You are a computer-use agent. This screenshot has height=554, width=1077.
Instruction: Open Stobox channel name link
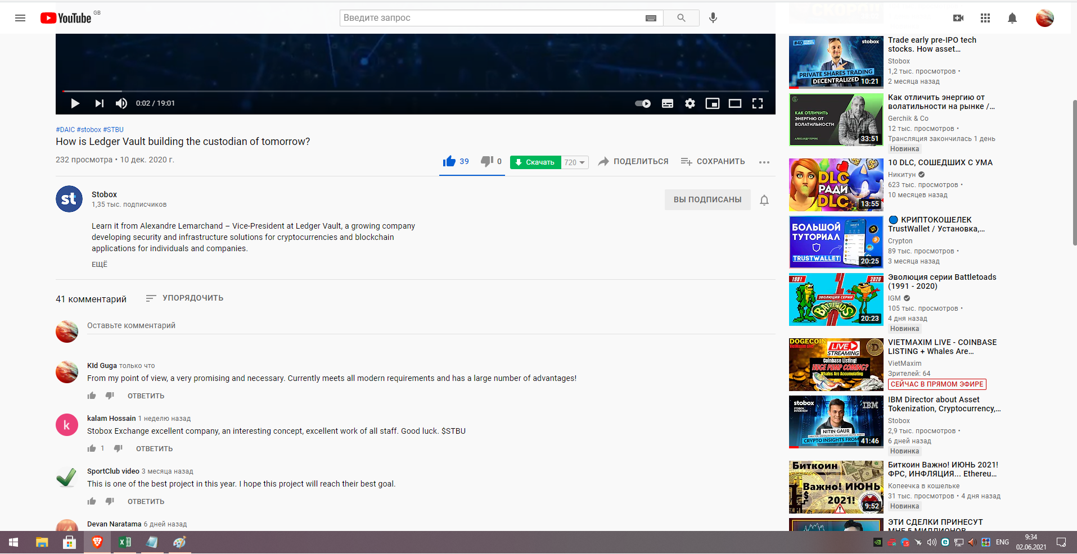click(x=105, y=194)
